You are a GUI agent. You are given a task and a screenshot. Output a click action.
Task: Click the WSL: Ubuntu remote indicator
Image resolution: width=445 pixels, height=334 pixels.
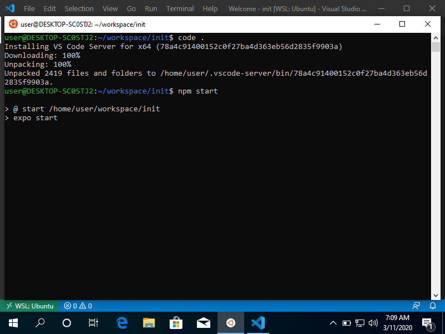29,306
